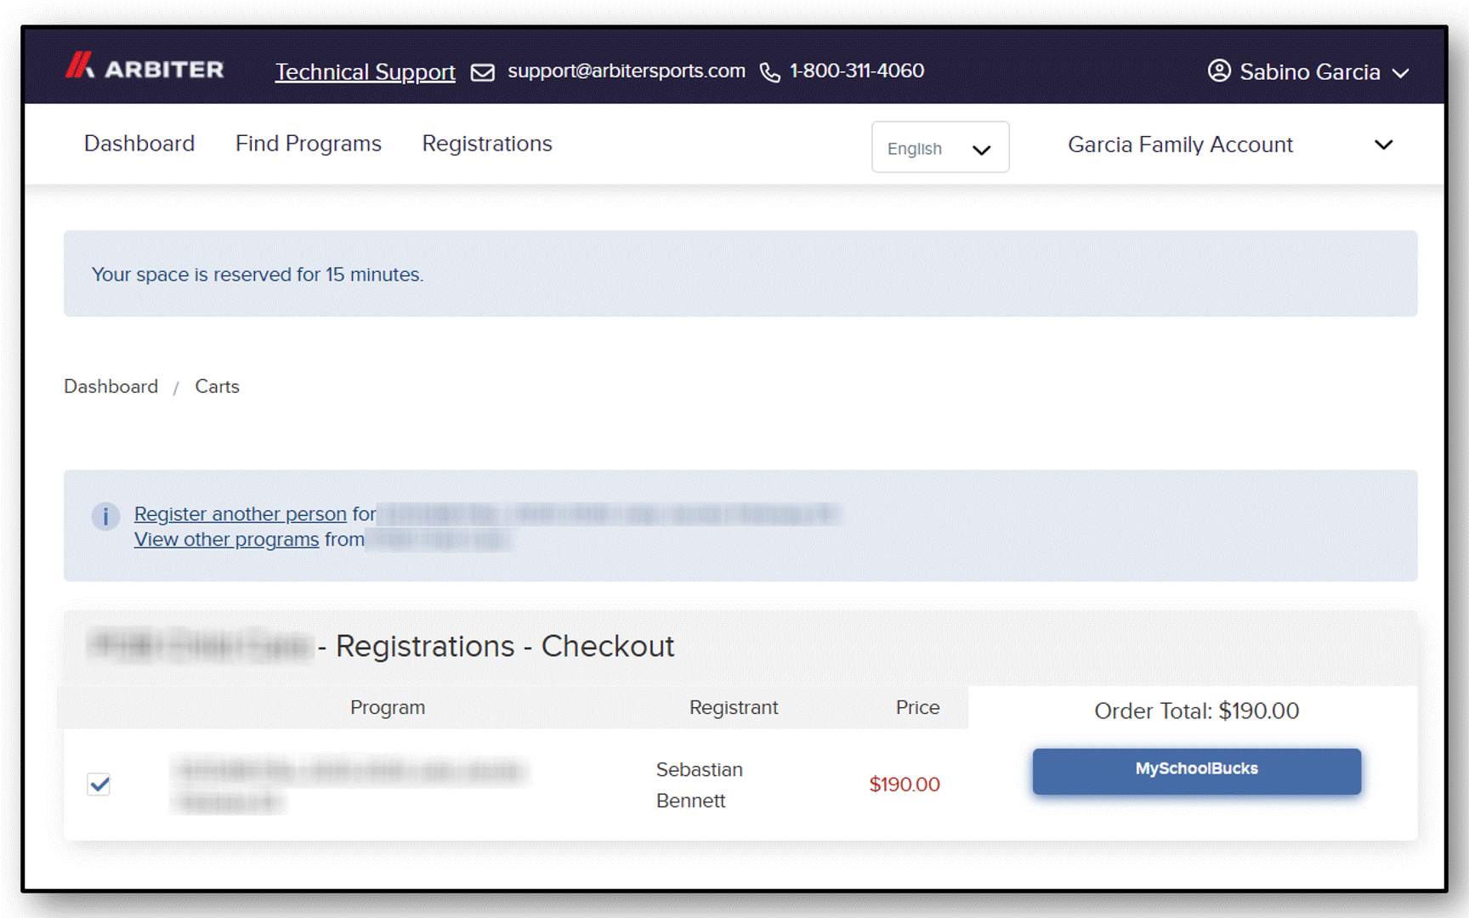Open the Technical Support link

click(x=365, y=72)
